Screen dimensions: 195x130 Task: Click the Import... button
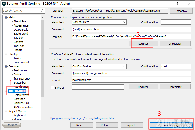pos(132,125)
